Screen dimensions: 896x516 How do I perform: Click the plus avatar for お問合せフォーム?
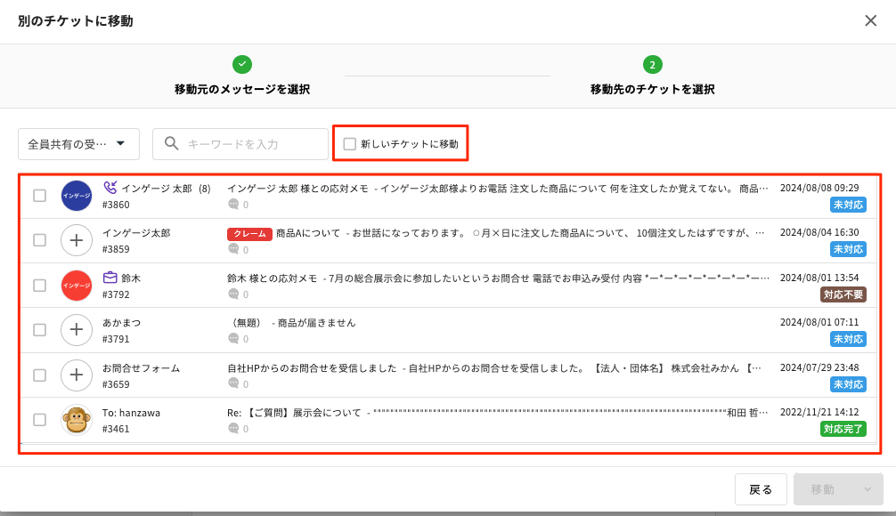tap(77, 375)
